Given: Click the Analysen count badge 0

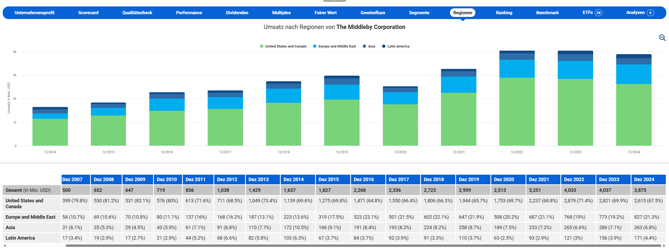Looking at the screenshot, I should (x=650, y=13).
